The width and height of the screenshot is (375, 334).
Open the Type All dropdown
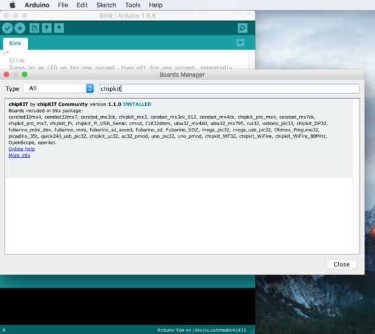tap(59, 88)
